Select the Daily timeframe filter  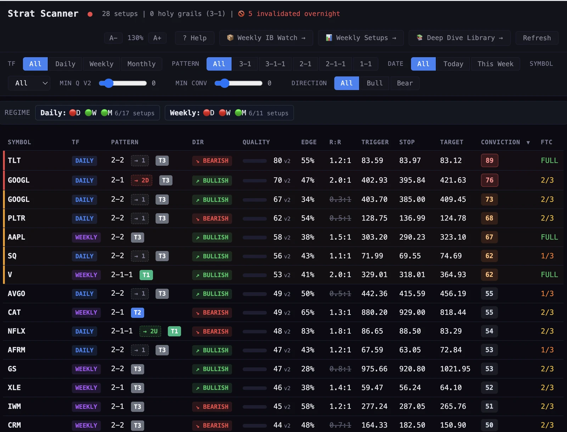tap(65, 64)
